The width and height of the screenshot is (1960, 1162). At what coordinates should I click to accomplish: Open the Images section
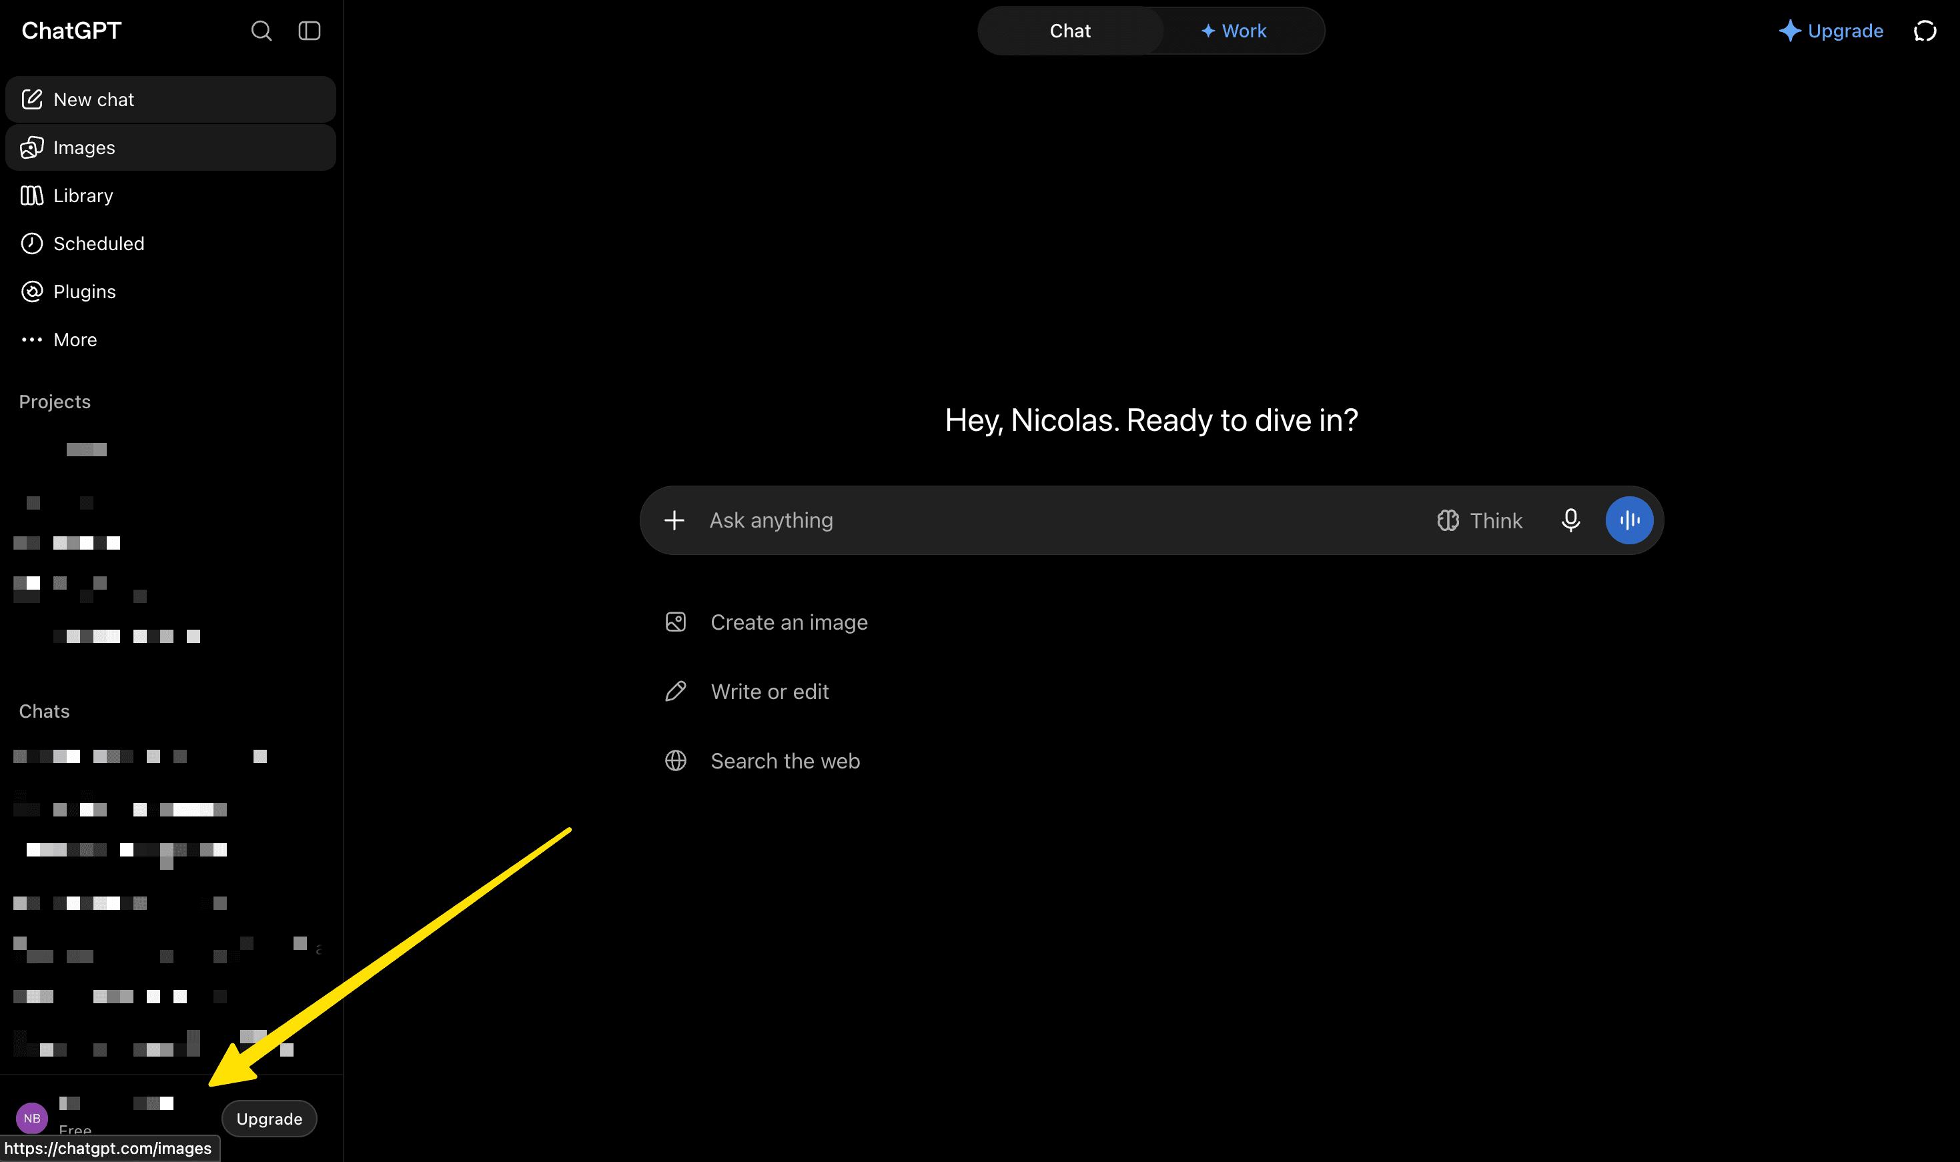171,147
